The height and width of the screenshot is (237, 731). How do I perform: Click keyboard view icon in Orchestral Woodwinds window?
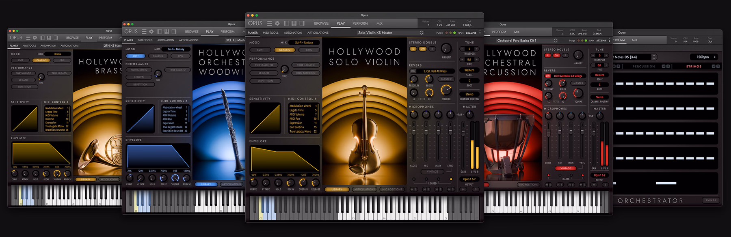tap(167, 31)
